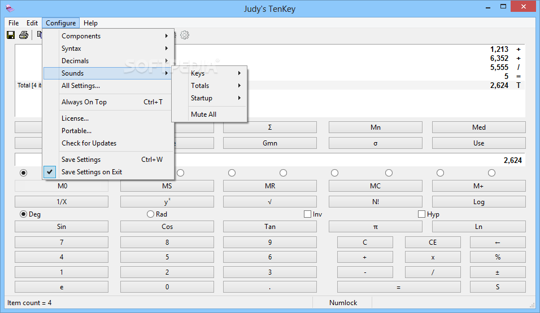Click the MR memory recall button
The image size is (540, 313).
pyautogui.click(x=270, y=186)
